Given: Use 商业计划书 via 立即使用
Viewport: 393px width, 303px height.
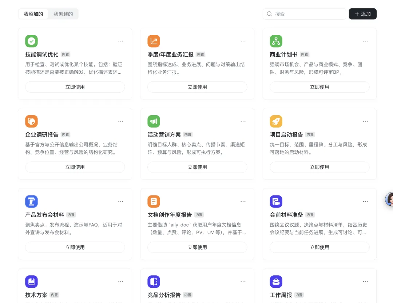Looking at the screenshot, I should tap(319, 87).
